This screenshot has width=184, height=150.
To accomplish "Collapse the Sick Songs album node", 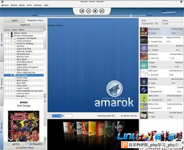I will [x=11, y=75].
